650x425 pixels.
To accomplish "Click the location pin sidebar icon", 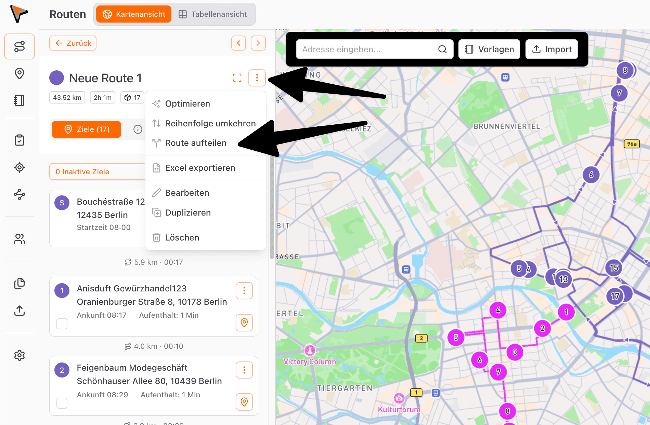I will point(19,73).
